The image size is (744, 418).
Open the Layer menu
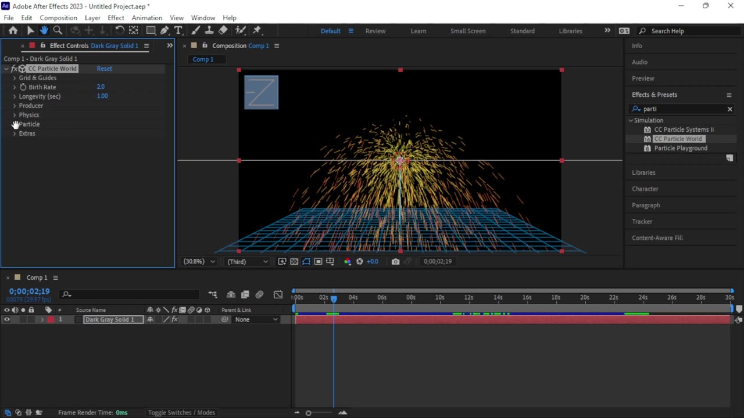(x=92, y=18)
